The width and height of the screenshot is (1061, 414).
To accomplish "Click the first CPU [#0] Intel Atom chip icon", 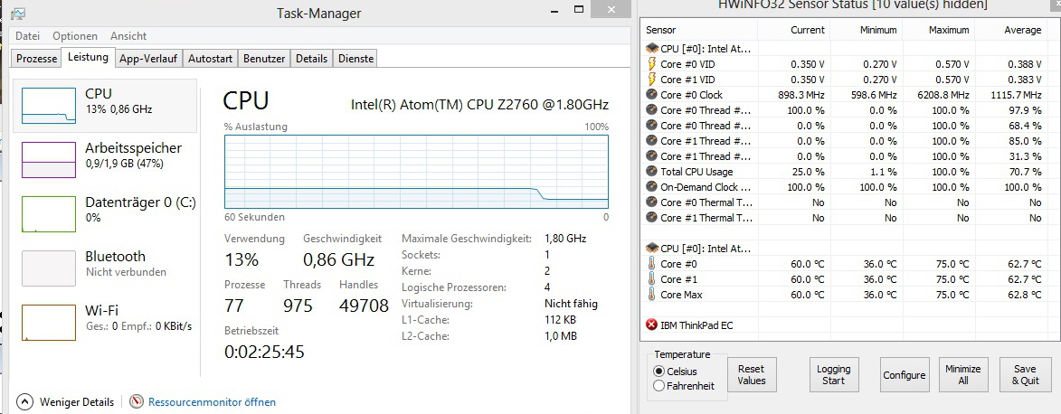I will coord(651,49).
